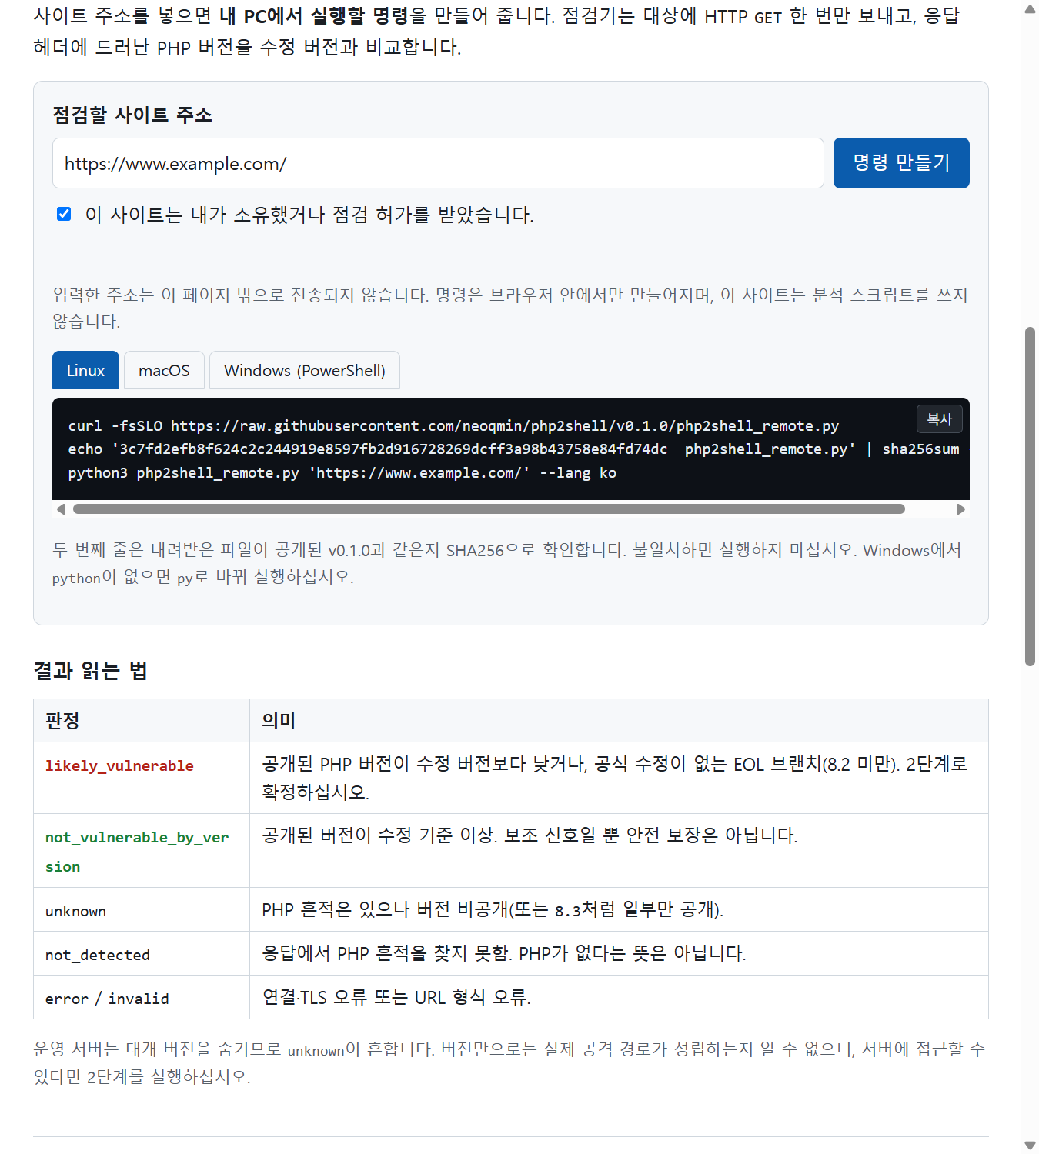Viewport: 1039px width, 1154px height.
Task: Click the 결과 읽는 법 heading
Action: tap(90, 671)
